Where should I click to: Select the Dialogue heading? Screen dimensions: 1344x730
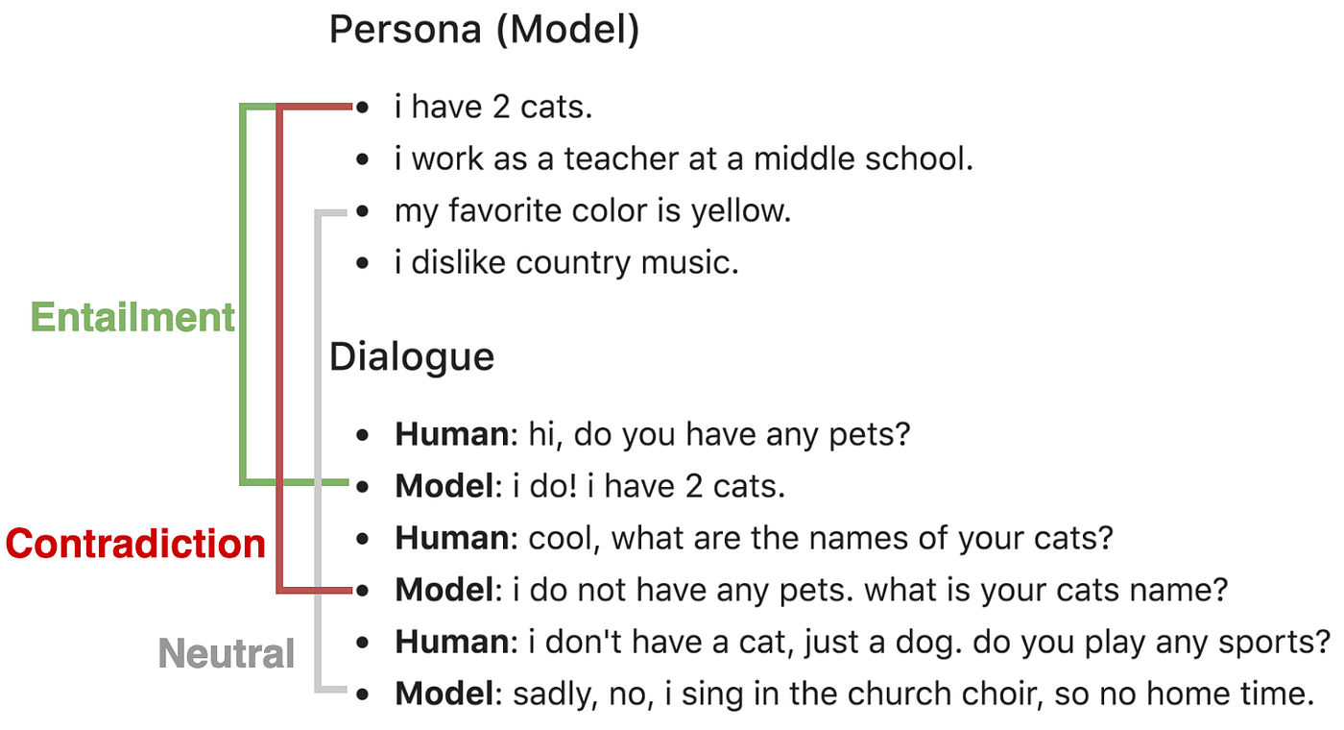point(412,357)
